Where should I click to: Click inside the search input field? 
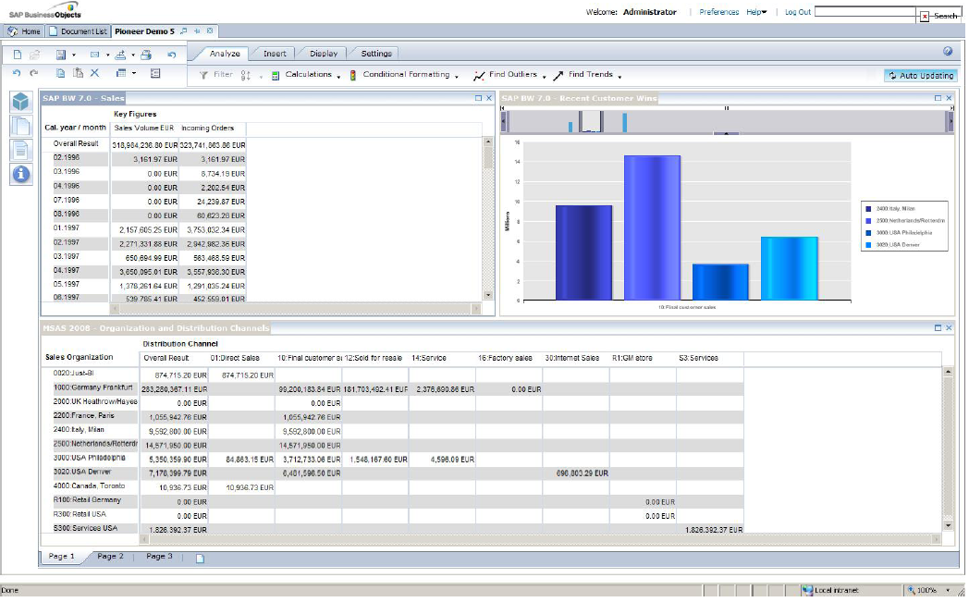point(865,12)
